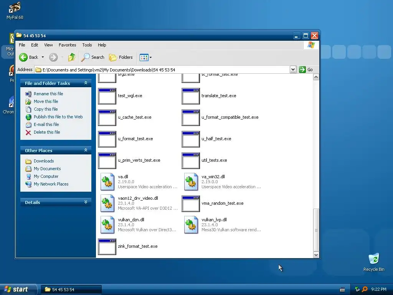Screen dimensions: 393x295
Task: Click the green Back arrow icon
Action: coord(23,57)
